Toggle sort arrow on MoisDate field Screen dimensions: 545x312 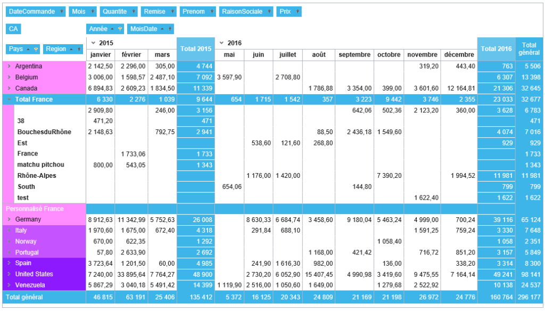[162, 29]
